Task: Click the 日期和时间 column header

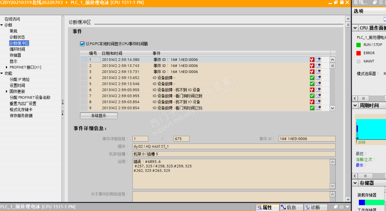Action: pos(112,53)
